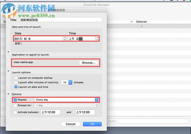
Task: Collapse the Launch options disclosure triangle
Action: (x=8, y=71)
